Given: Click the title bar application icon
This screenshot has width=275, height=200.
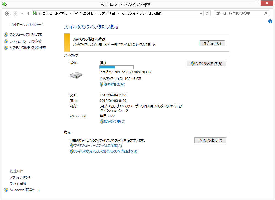Looking at the screenshot, I should click(x=4, y=4).
